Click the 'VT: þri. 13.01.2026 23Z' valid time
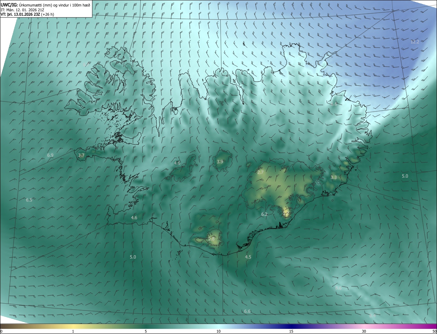The width and height of the screenshot is (437, 334). (x=20, y=14)
